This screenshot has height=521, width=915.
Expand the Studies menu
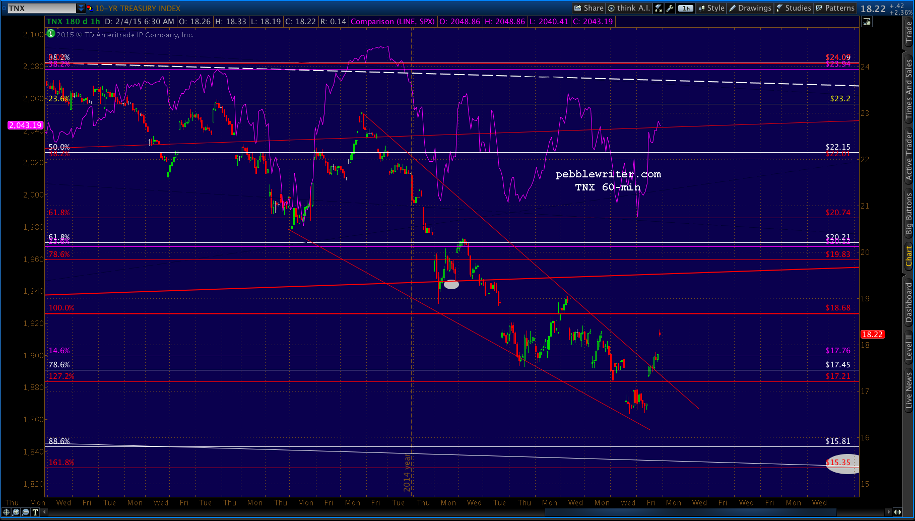pos(794,8)
